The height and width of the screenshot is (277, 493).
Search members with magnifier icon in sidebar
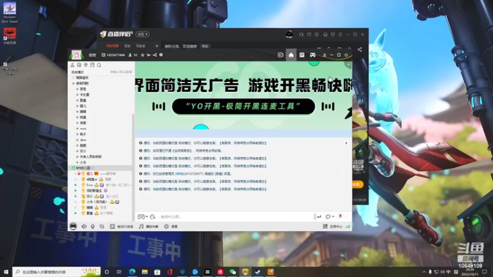click(99, 65)
